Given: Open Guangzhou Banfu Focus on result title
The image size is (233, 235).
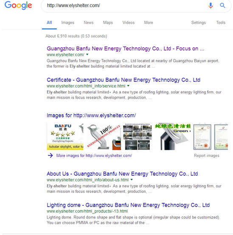Looking at the screenshot, I should point(126,49).
